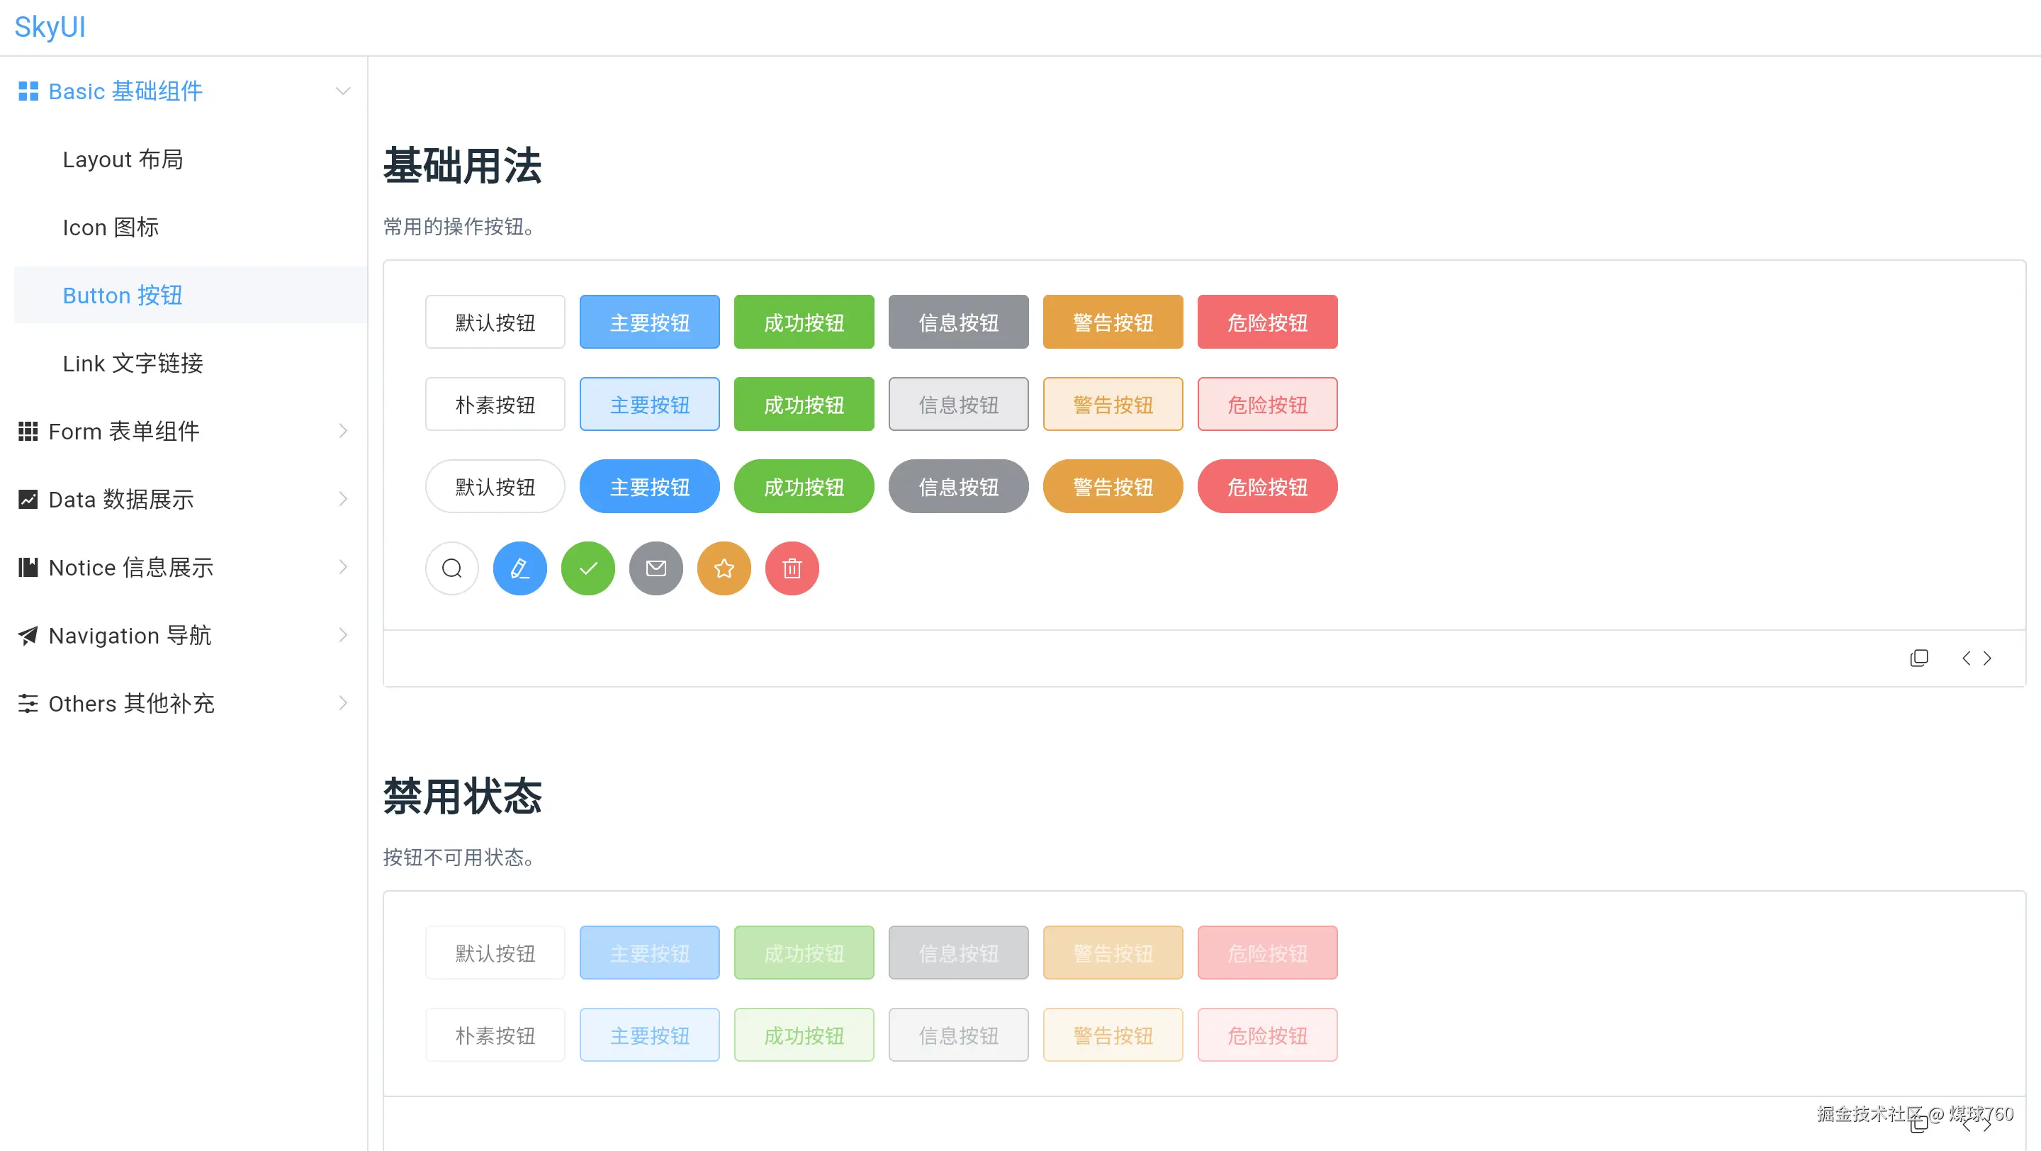Click the blue round edit pencil button
The height and width of the screenshot is (1151, 2041).
pyautogui.click(x=519, y=568)
